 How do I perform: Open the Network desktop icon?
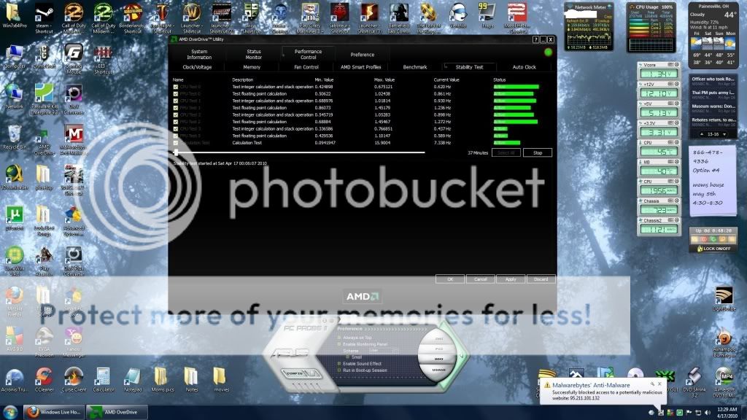15,97
